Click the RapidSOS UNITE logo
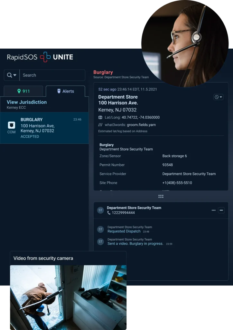The width and height of the screenshot is (233, 330). pyautogui.click(x=40, y=57)
